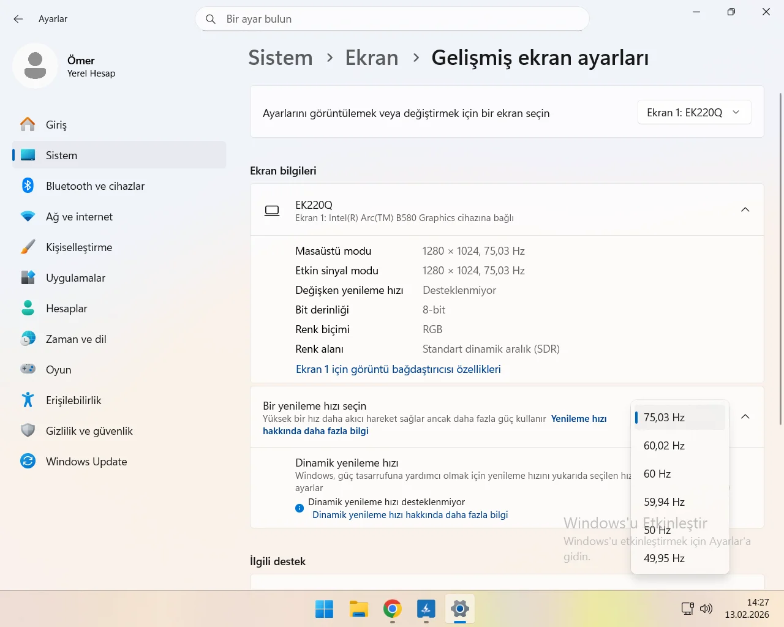Click the network tray icon
This screenshot has width=784, height=627.
click(x=688, y=609)
